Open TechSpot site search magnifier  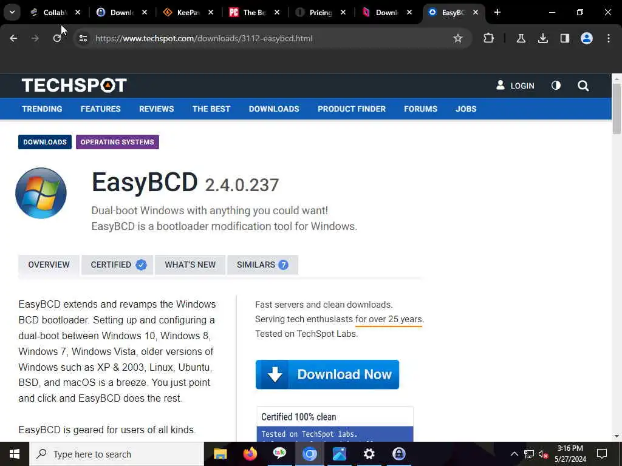tap(583, 86)
